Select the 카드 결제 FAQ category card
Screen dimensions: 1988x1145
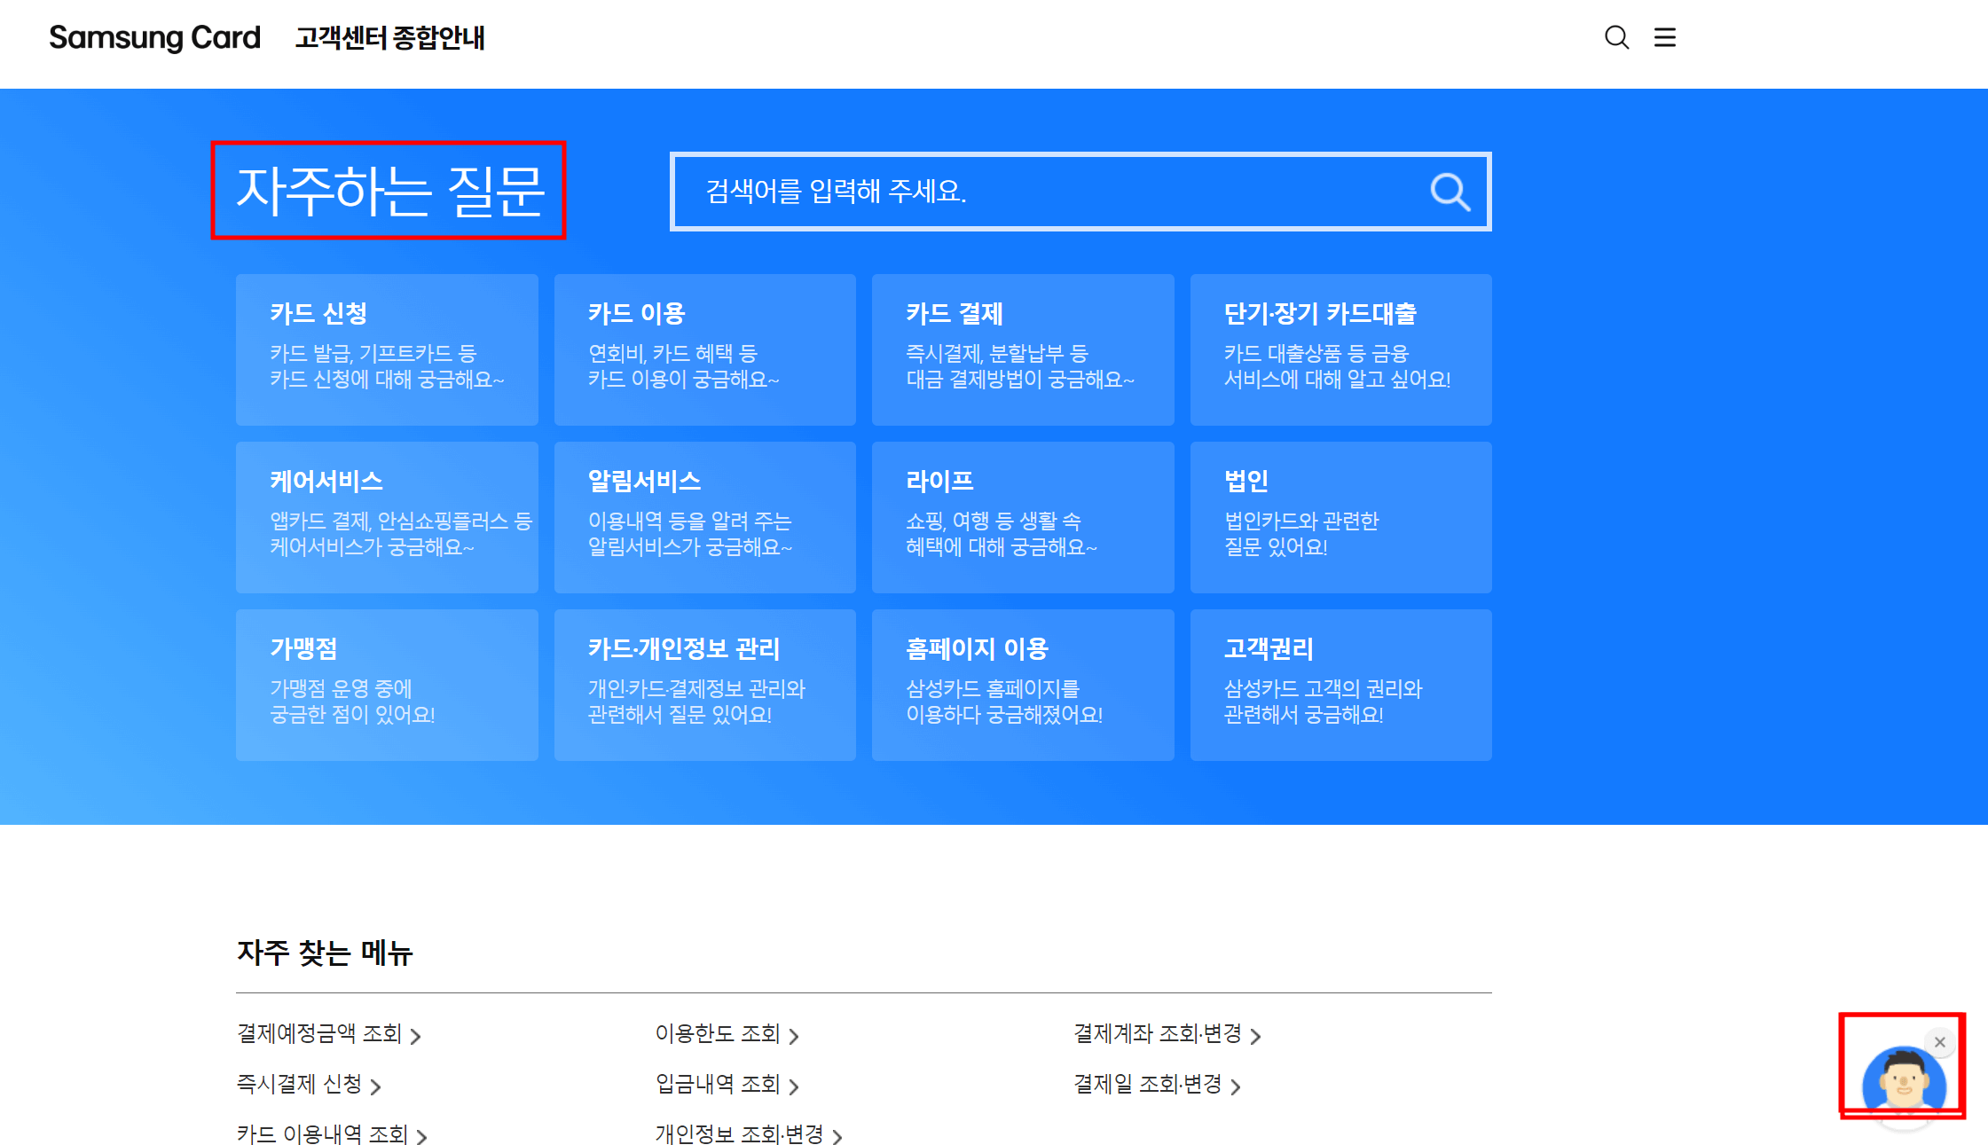(x=1022, y=349)
